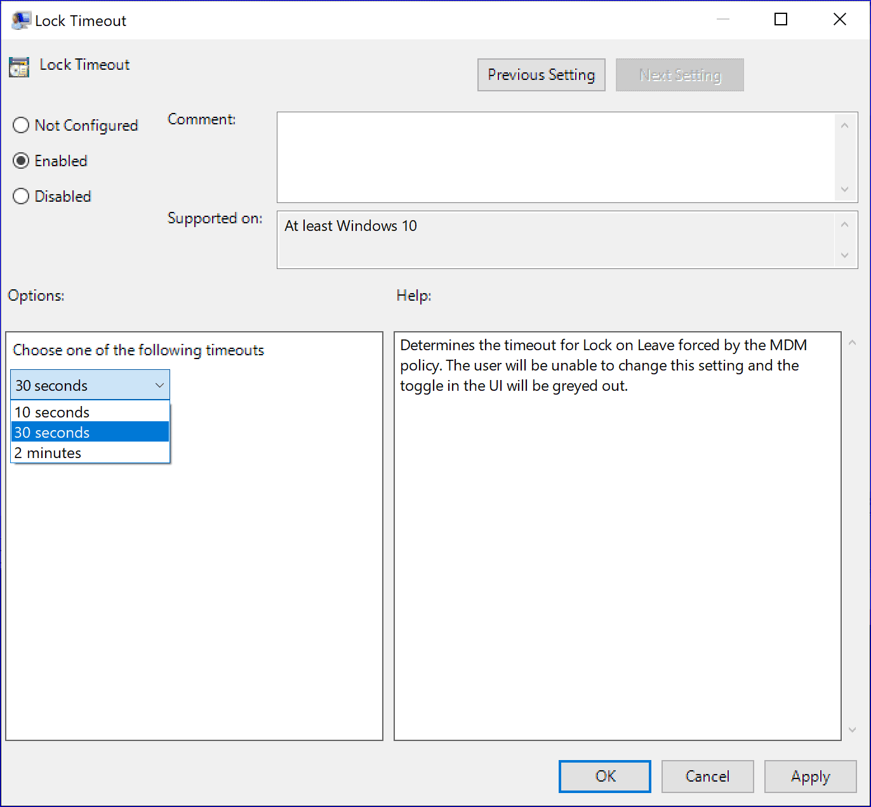Click the Comment box scroll down arrow
Screen dimensions: 871x807
844,189
